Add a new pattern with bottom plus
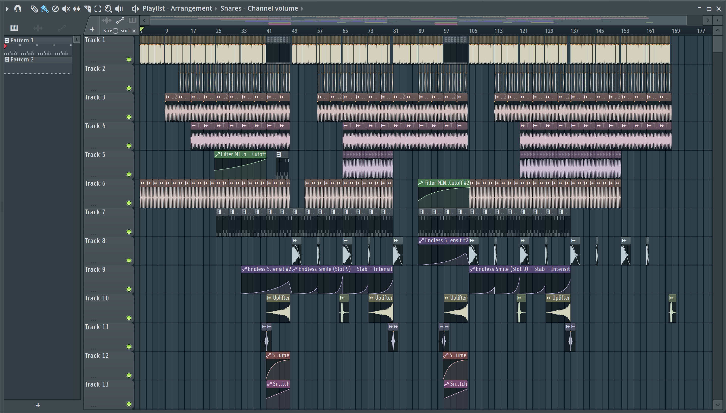726x413 pixels. pos(38,405)
